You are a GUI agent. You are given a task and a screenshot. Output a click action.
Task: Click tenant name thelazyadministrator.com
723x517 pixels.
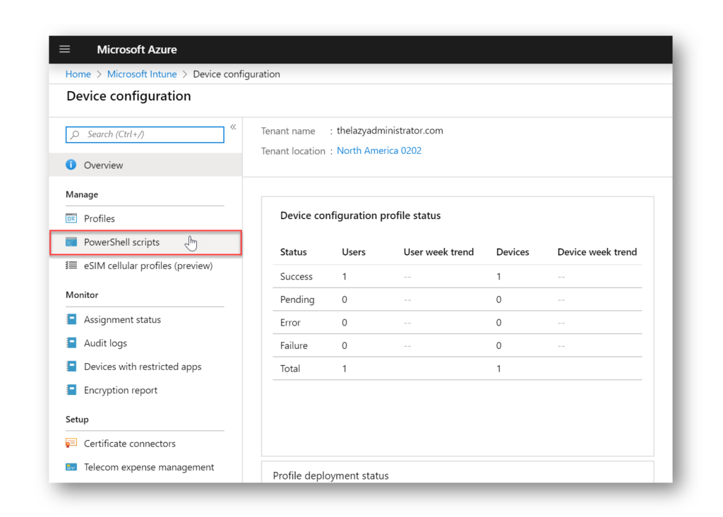pyautogui.click(x=390, y=131)
